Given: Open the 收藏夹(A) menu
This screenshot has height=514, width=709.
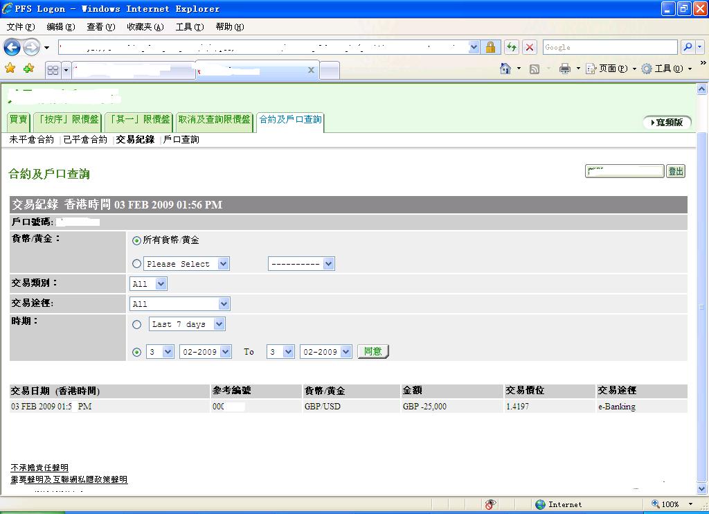Looking at the screenshot, I should point(145,27).
